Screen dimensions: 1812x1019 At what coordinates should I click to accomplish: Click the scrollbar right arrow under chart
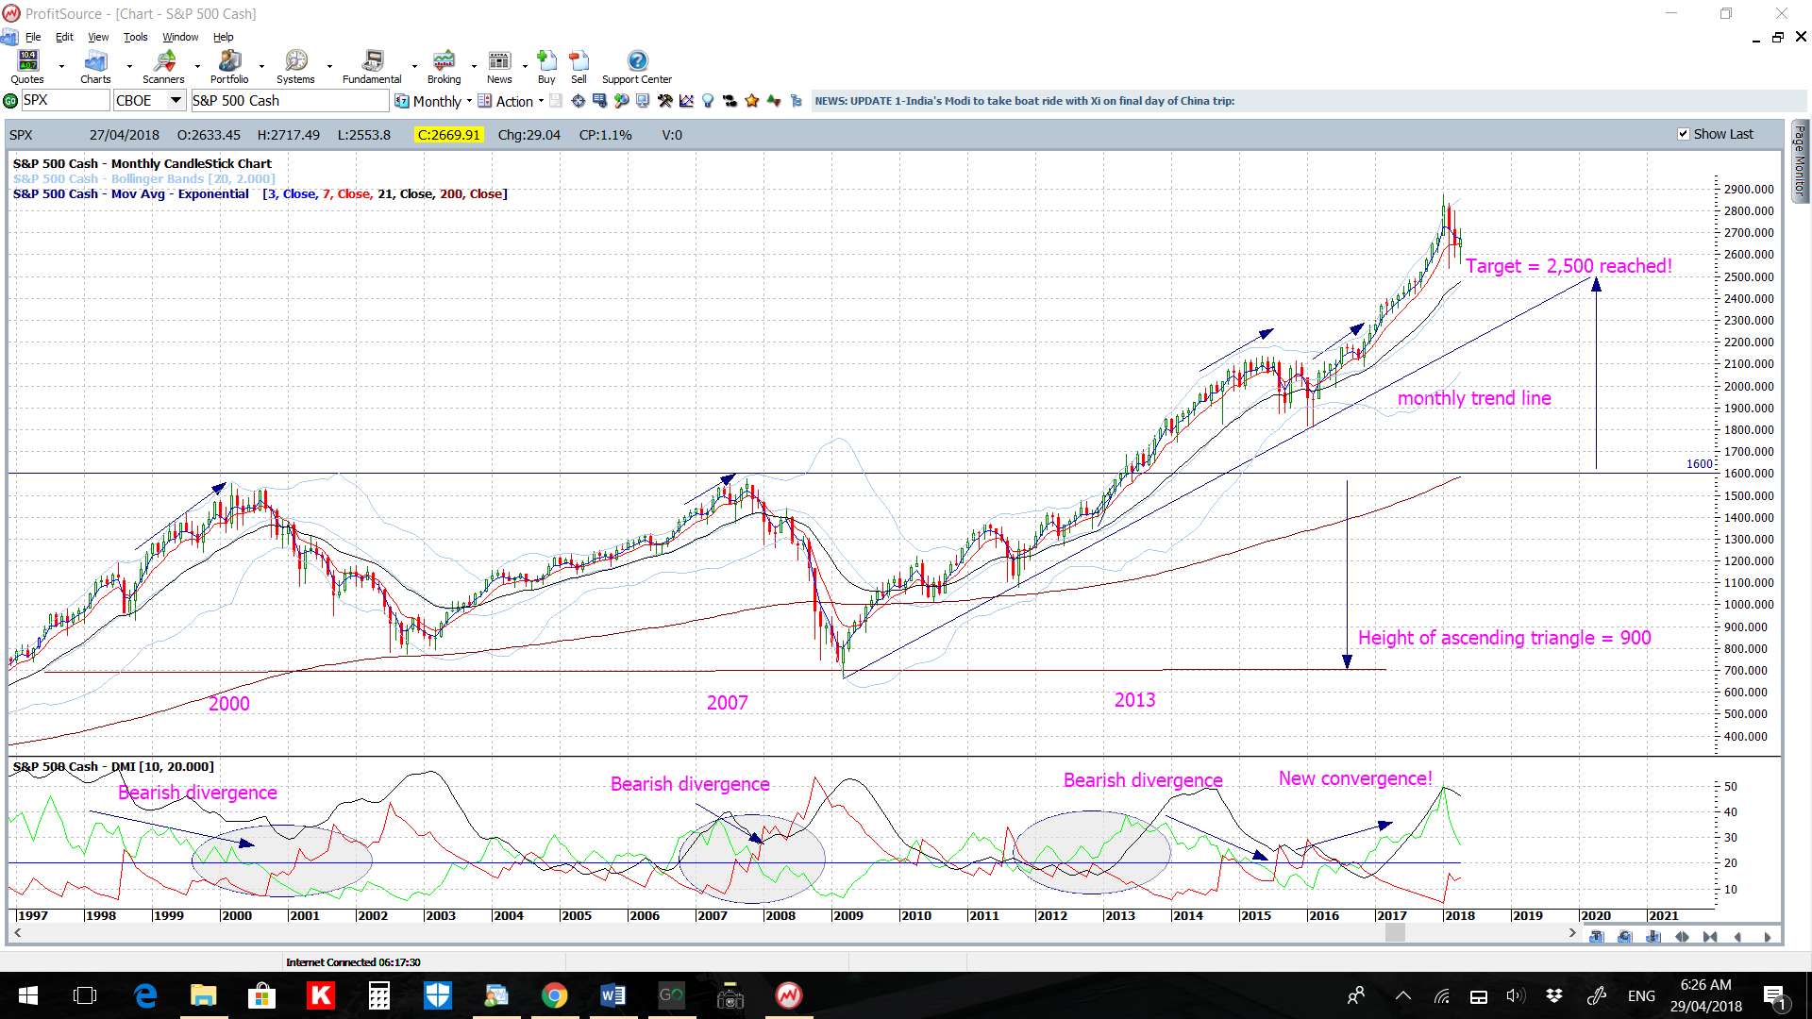click(x=1571, y=932)
